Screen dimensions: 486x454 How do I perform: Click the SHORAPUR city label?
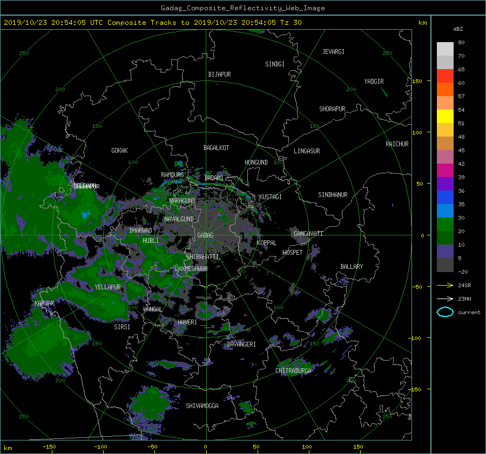[x=332, y=109]
